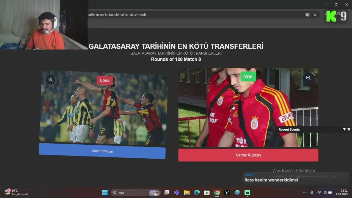Screen dimensions: 352x198
Task: Open the Serdar Özkan Galatasaray jersey photo
Action: (248, 108)
